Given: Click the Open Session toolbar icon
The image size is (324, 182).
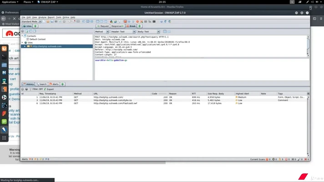Looking at the screenshot, I should coord(48,21).
